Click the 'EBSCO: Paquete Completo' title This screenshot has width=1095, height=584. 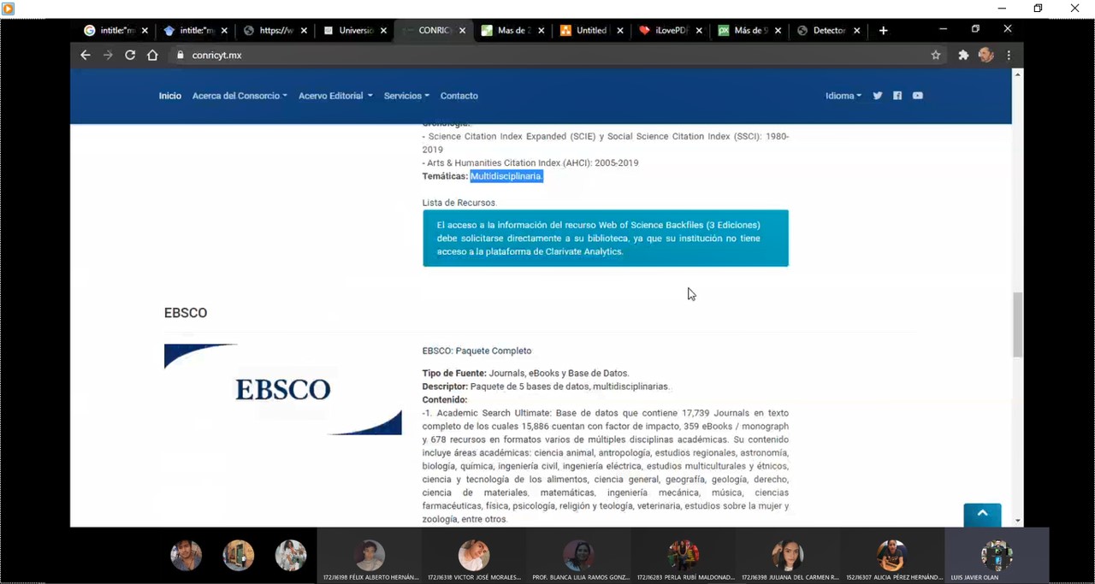coord(476,351)
